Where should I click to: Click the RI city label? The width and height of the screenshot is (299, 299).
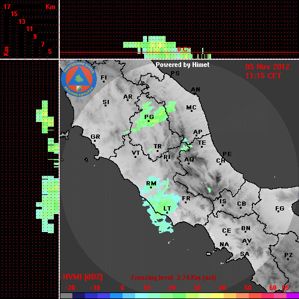[167, 157]
